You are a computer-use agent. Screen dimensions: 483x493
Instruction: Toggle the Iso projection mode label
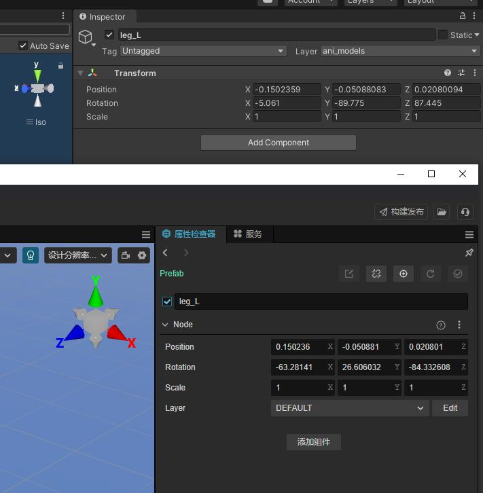(36, 122)
